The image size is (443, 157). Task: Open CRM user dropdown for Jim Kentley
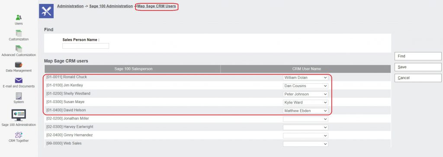pos(305,86)
